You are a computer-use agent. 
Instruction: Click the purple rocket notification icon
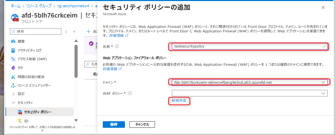point(91,43)
